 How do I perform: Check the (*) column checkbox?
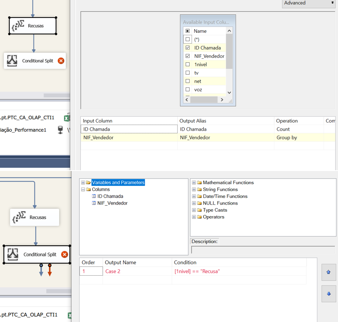(188, 39)
